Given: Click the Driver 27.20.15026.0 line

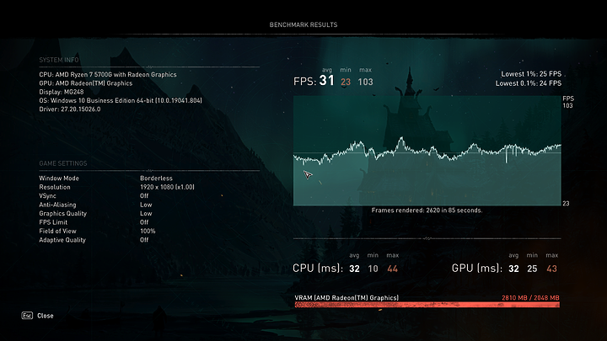Looking at the screenshot, I should (x=70, y=109).
